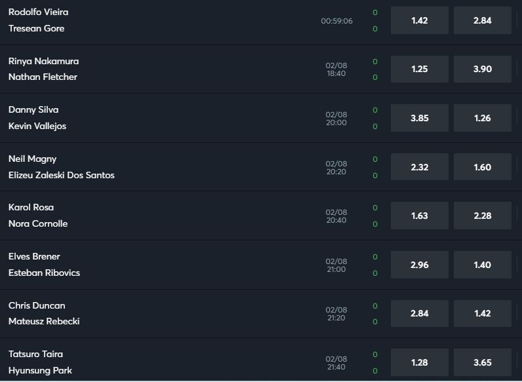Open the Tatsuro Taira fight name
The image size is (522, 382).
35,354
